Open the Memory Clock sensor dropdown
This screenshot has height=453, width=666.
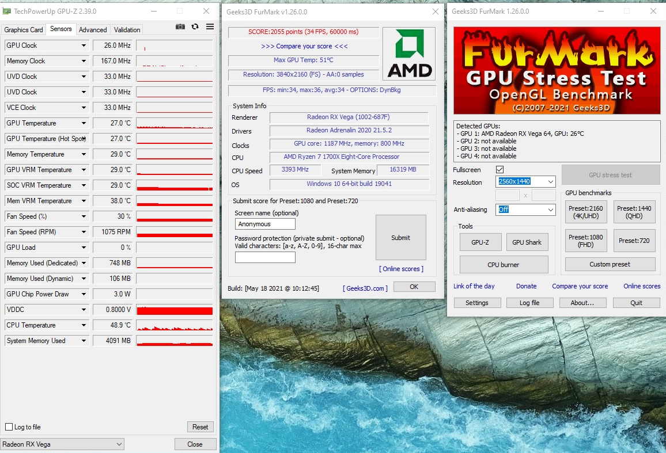pos(84,61)
